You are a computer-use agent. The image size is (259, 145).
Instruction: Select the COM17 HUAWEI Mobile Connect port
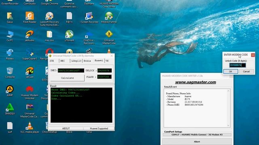coord(197,135)
